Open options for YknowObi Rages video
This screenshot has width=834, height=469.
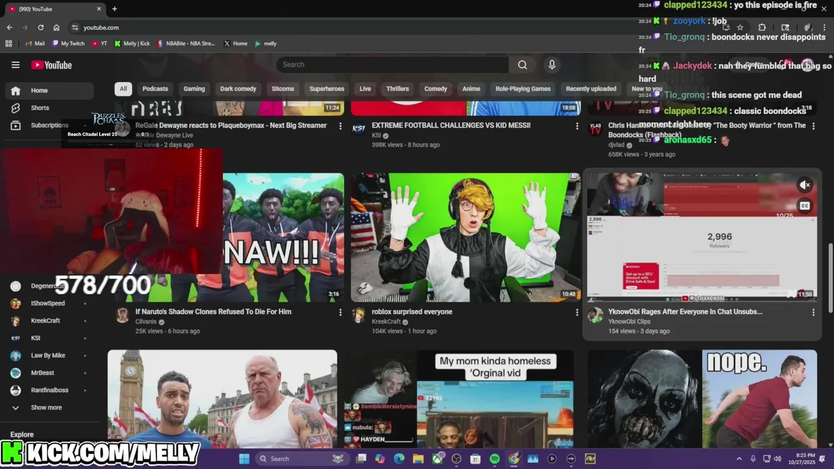click(x=813, y=313)
